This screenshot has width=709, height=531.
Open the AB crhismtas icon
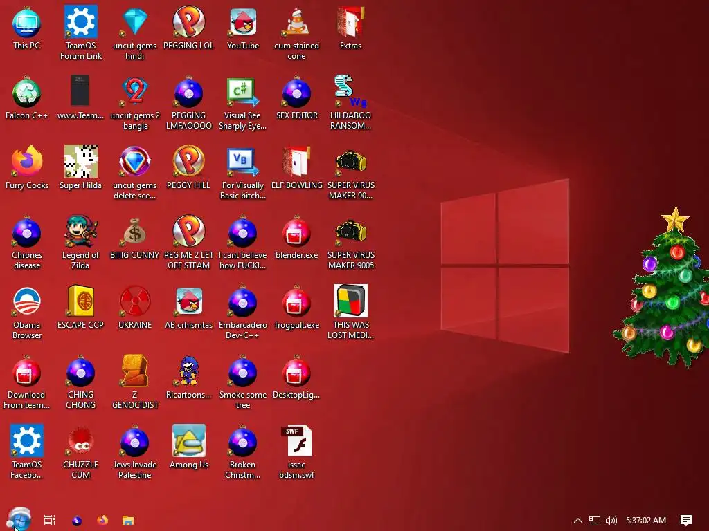point(188,308)
